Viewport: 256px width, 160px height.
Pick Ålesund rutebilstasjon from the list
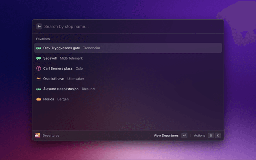coord(61,89)
